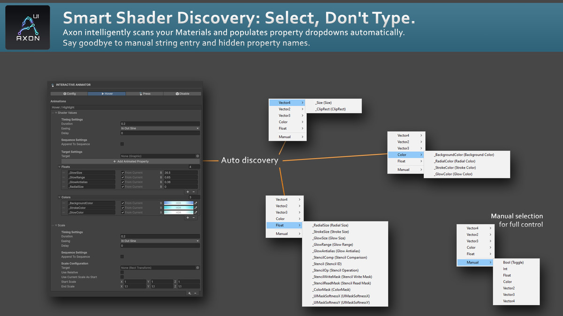Collapse the Colors list foldout
This screenshot has width=563, height=316.
click(60, 198)
